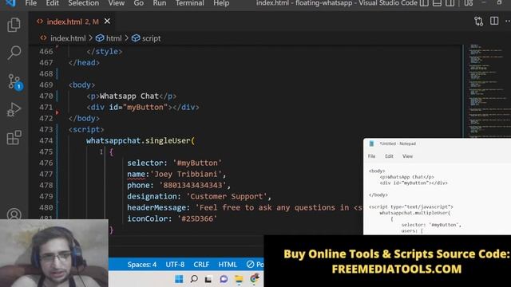This screenshot has width=511, height=287.
Task: Open the Terminal menu
Action: tap(190, 3)
